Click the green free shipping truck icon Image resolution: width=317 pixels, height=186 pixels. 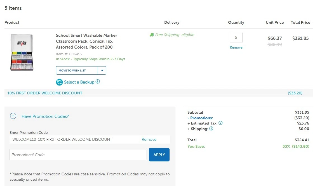coord(152,35)
